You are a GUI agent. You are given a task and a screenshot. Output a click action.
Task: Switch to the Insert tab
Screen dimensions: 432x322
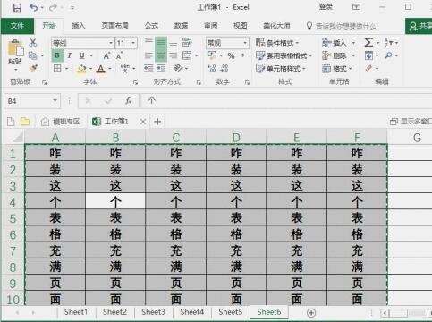(79, 26)
